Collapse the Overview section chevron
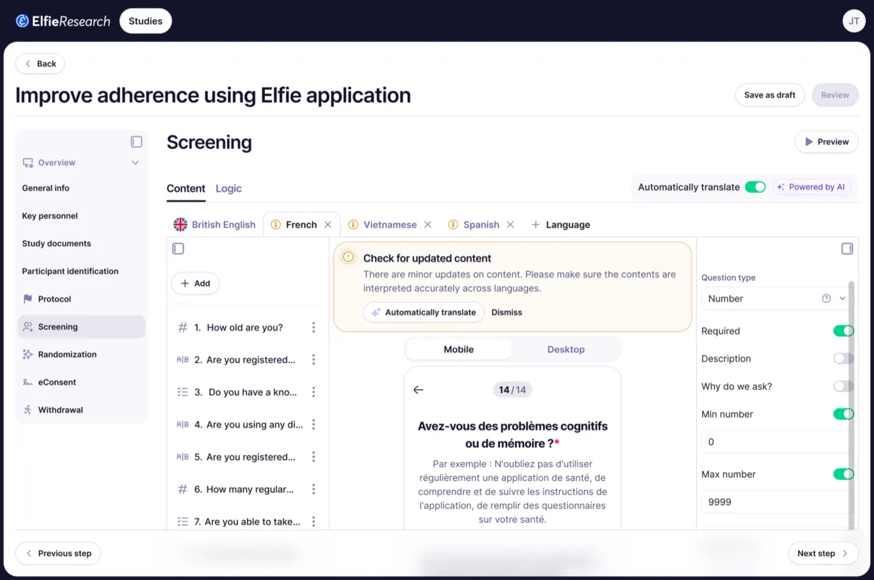Image resolution: width=874 pixels, height=580 pixels. [135, 163]
